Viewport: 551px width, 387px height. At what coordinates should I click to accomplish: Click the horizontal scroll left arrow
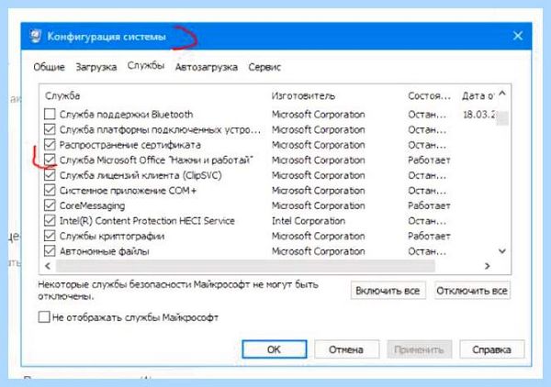(48, 266)
